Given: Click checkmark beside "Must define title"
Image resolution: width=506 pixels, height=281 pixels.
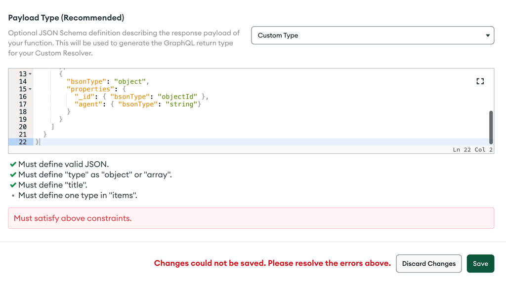Looking at the screenshot, I should click(13, 185).
